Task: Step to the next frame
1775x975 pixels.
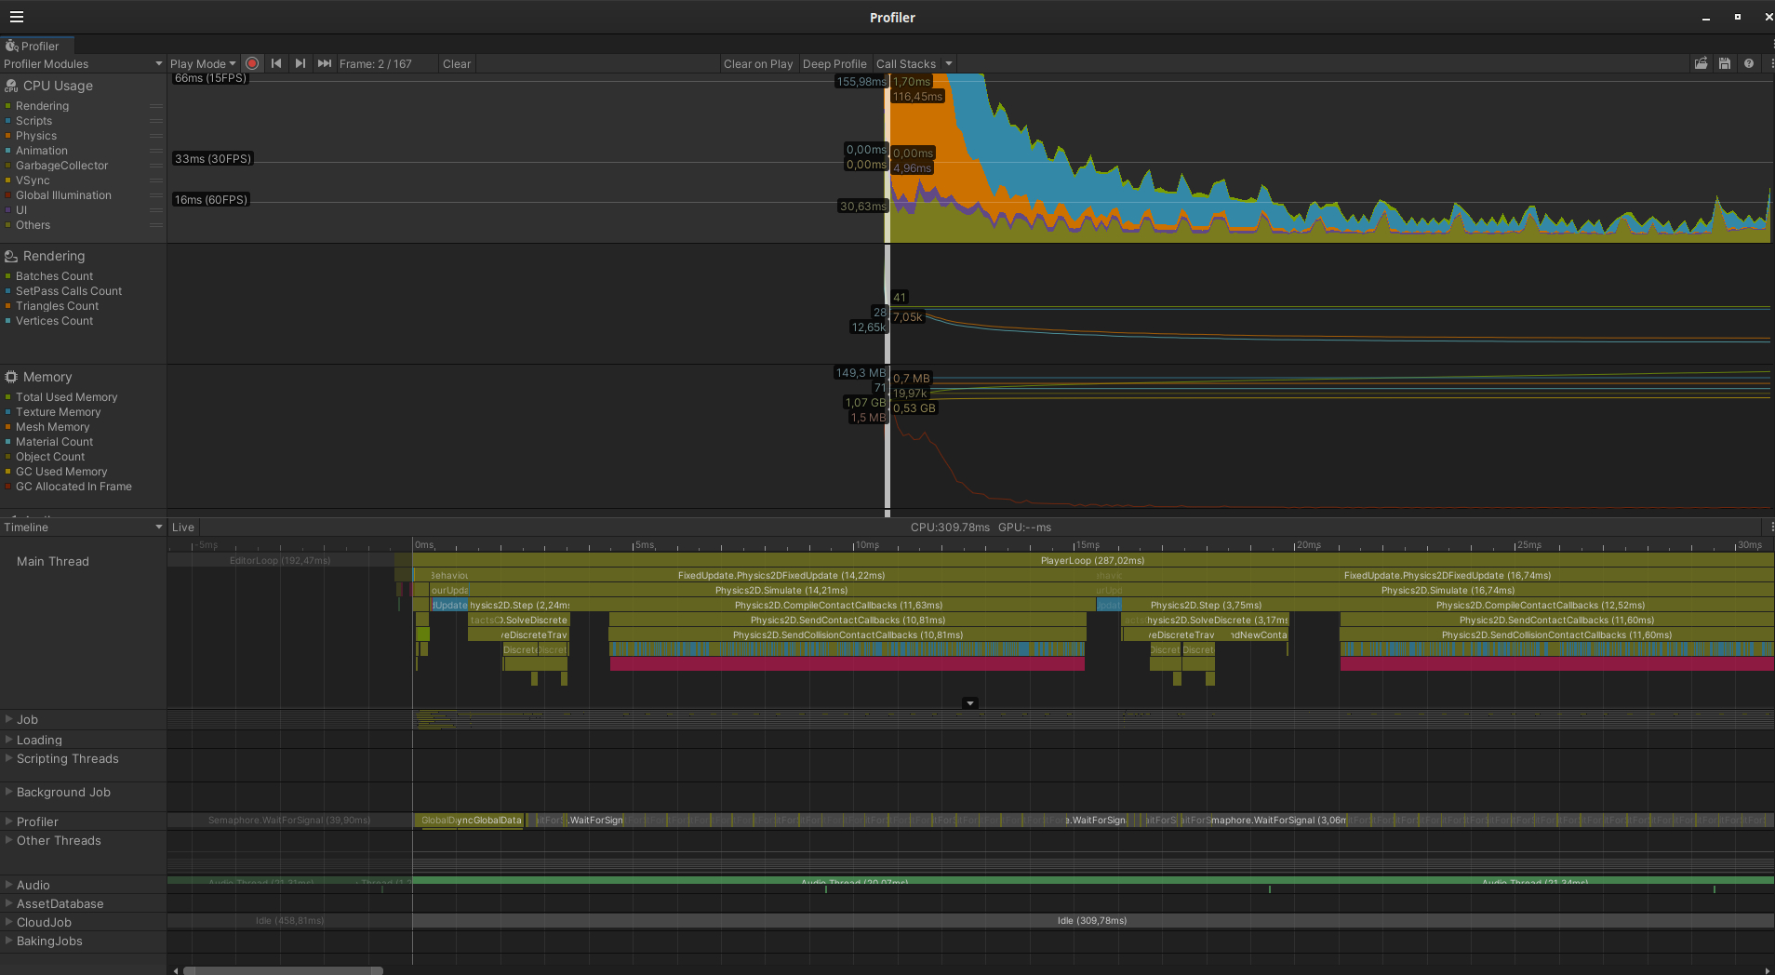Action: coord(300,63)
